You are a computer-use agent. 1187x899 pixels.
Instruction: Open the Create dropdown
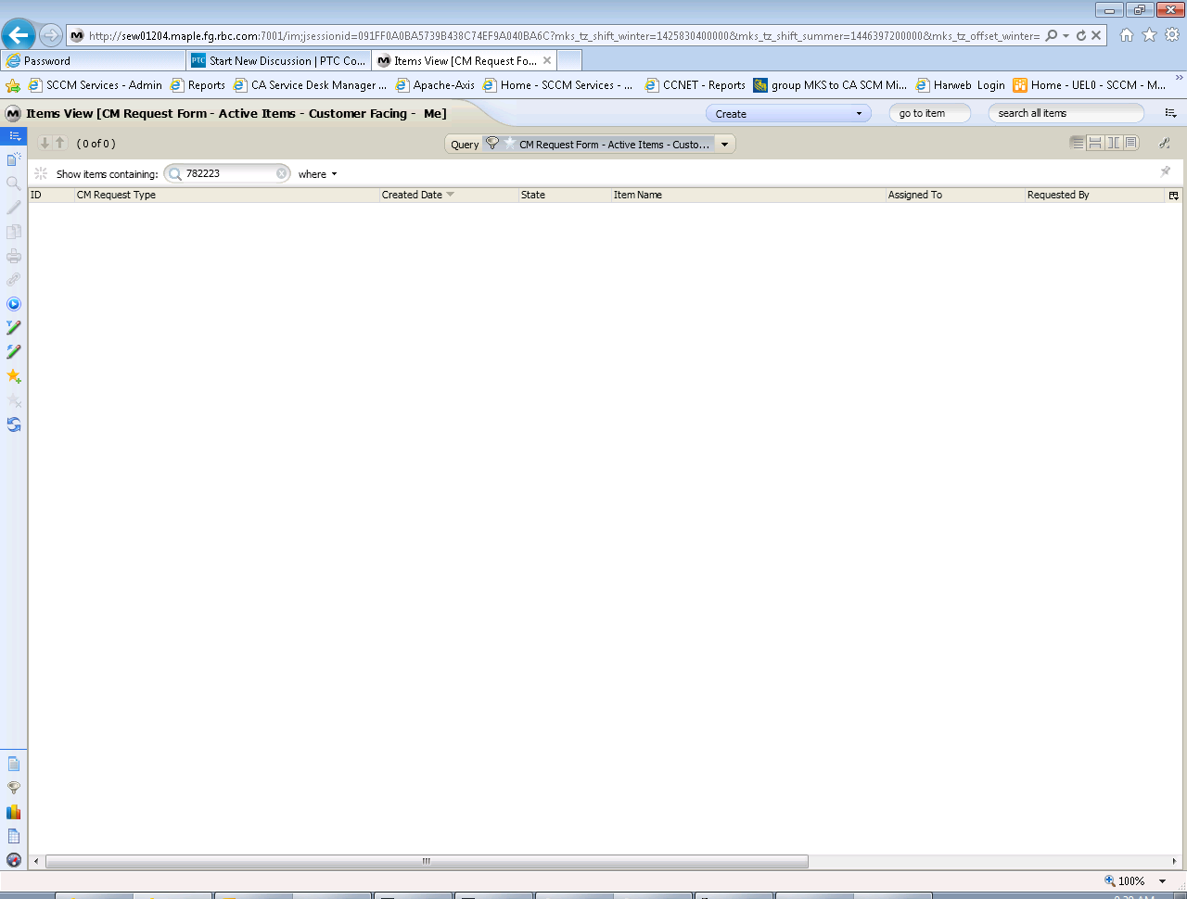point(788,113)
